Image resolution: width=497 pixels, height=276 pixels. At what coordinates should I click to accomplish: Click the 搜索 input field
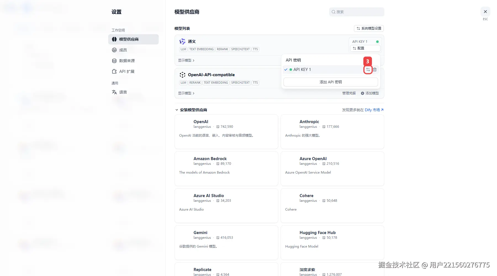[357, 12]
